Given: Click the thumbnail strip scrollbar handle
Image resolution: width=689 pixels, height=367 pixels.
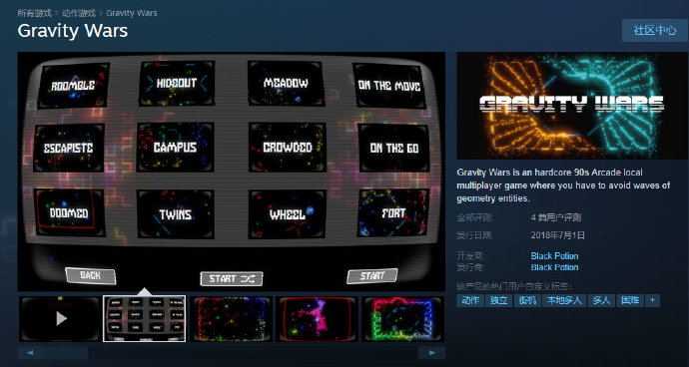Looking at the screenshot, I should click(66, 352).
